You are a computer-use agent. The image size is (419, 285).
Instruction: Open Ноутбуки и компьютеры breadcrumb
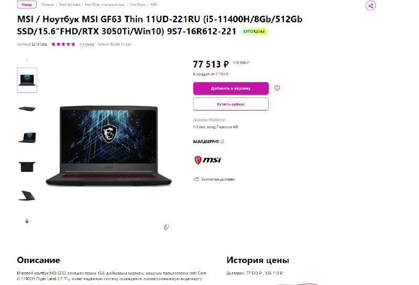pos(105,5)
